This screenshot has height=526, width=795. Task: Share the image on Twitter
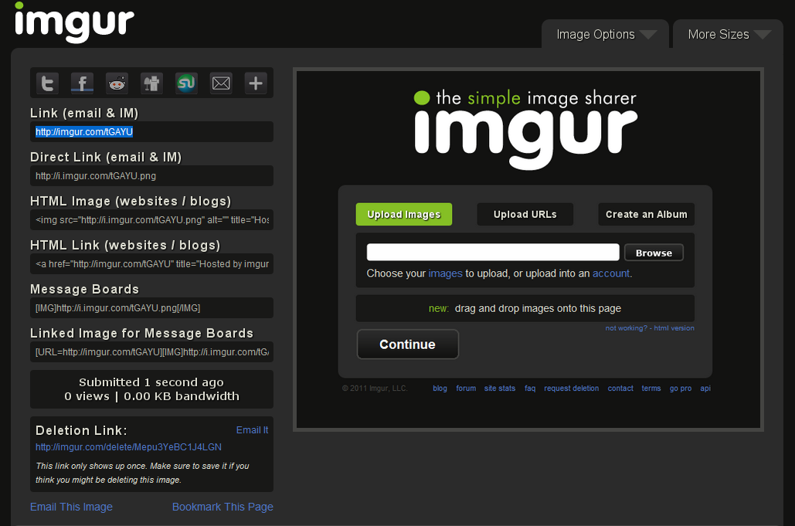click(46, 83)
